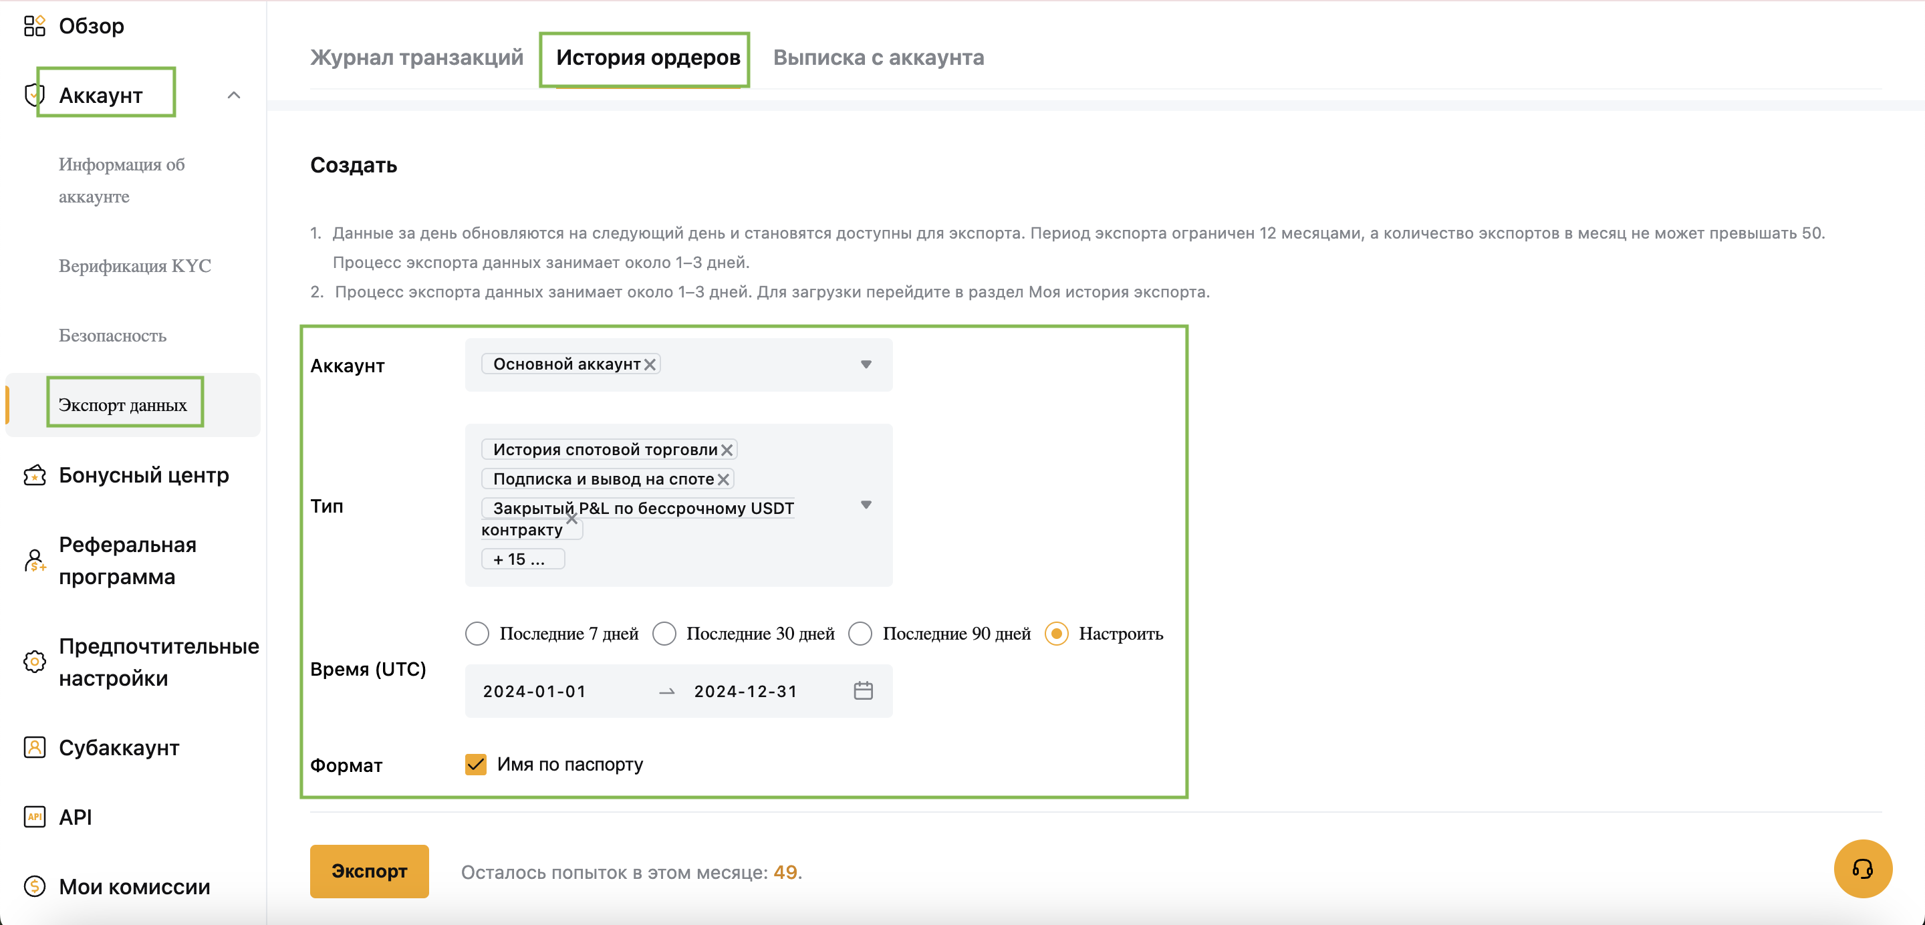1925x925 pixels.
Task: Collapse the Account (Аккаунт) sidebar section chevron
Action: [234, 96]
